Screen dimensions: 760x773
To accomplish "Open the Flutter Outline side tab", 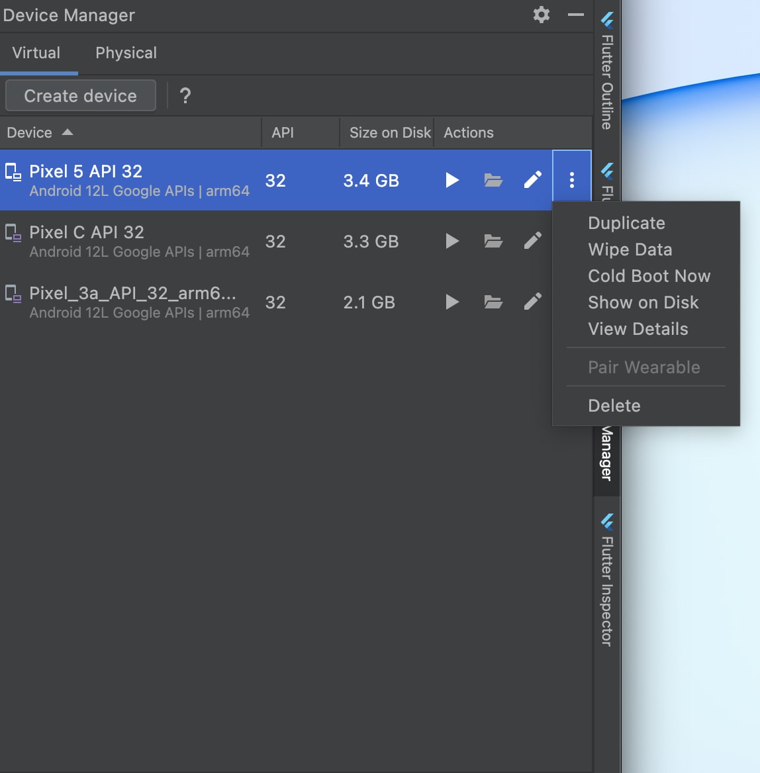I will tap(607, 71).
